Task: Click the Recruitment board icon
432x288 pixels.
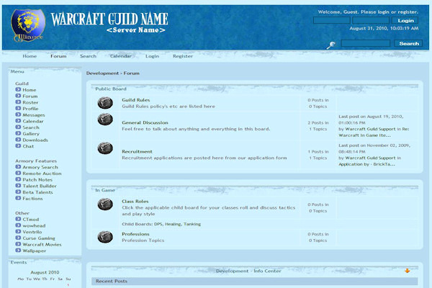Action: 105,148
